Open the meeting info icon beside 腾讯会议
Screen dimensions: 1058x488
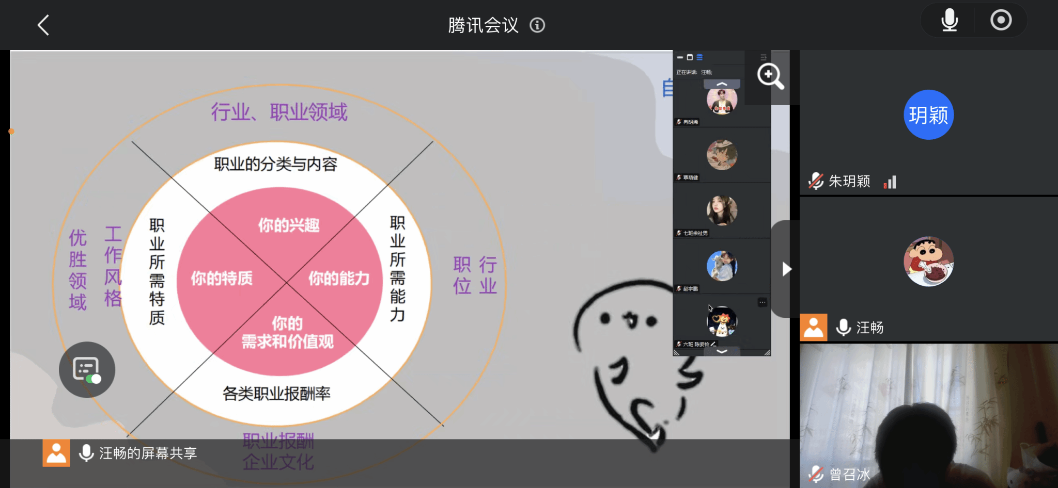coord(537,25)
